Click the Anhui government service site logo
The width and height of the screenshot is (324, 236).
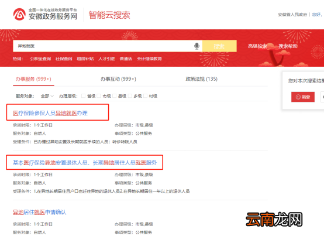click(x=45, y=14)
